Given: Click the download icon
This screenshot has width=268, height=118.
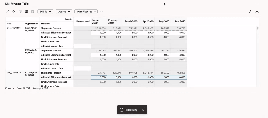Looking at the screenshot, I should 257,12.
